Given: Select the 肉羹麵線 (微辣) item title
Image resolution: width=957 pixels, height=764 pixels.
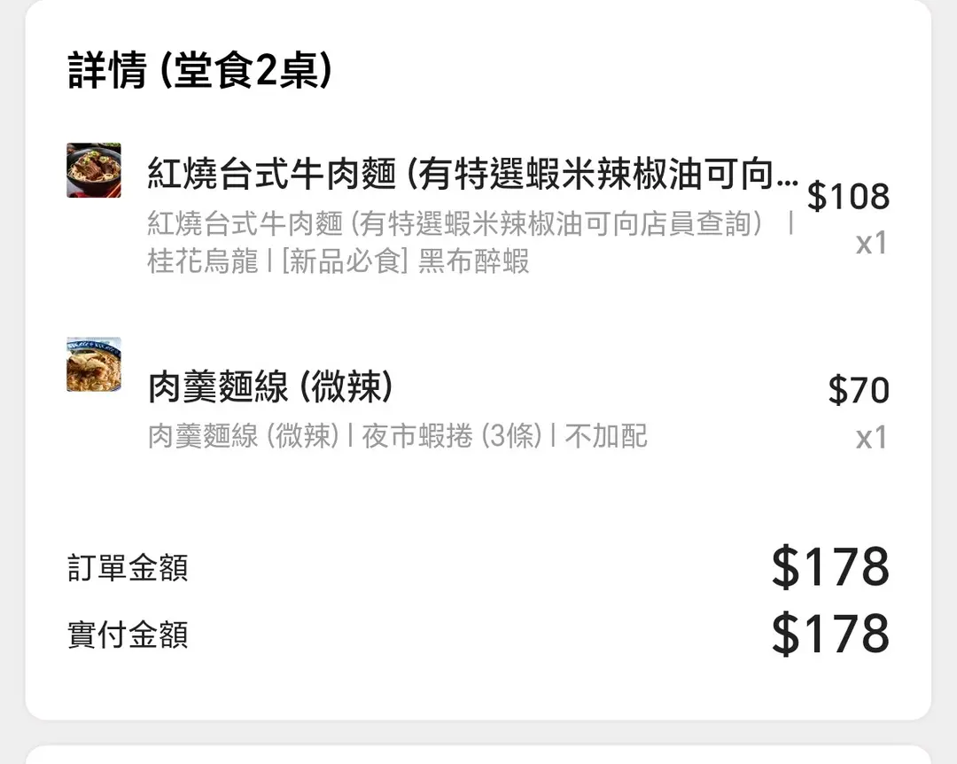Looking at the screenshot, I should click(270, 388).
